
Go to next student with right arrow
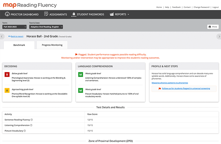coord(219,37)
